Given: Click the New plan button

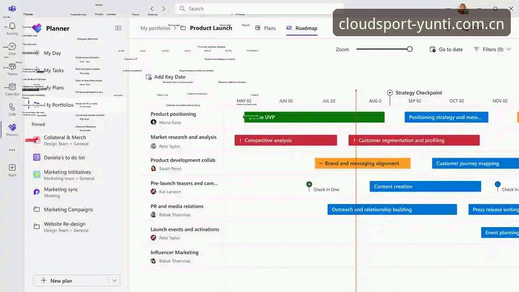Looking at the screenshot, I should tap(71, 280).
